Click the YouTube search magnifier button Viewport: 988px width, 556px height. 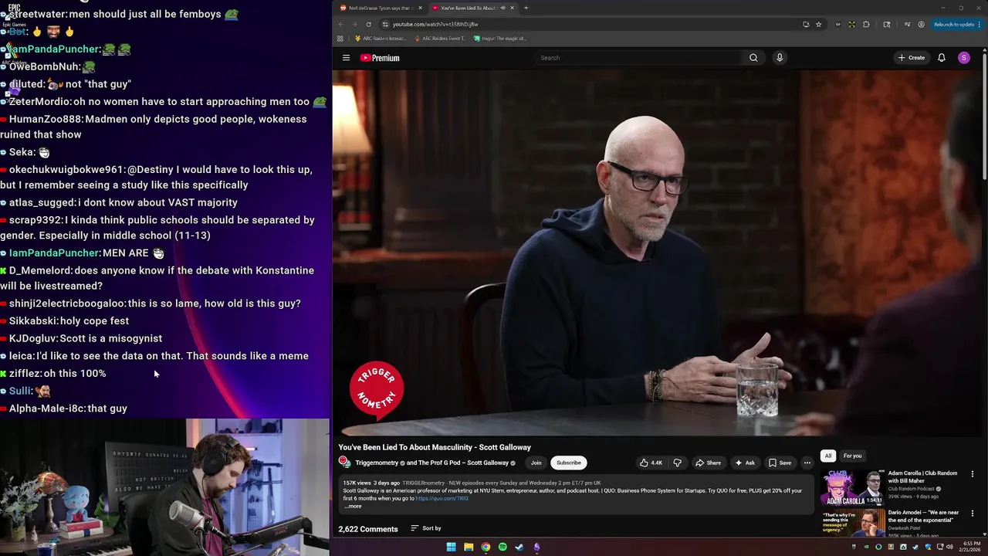click(753, 58)
